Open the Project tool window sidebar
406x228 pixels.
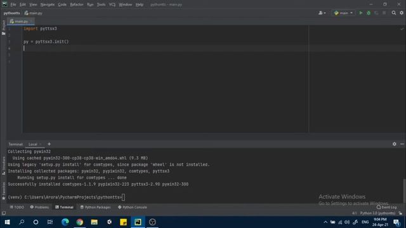(x=3, y=27)
